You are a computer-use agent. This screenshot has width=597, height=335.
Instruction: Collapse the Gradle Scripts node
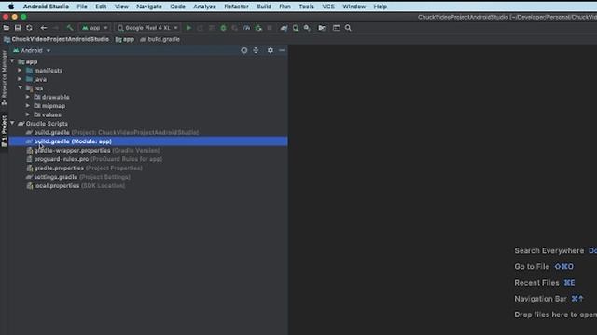point(12,123)
